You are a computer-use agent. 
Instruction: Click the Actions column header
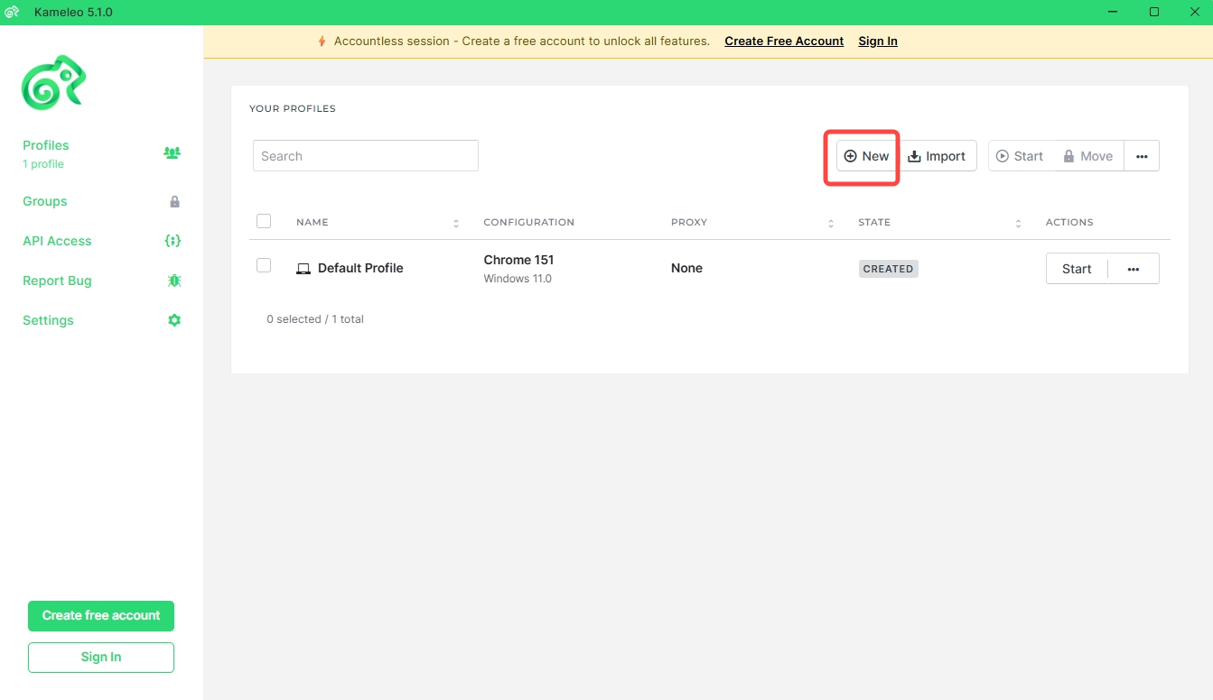[1069, 222]
